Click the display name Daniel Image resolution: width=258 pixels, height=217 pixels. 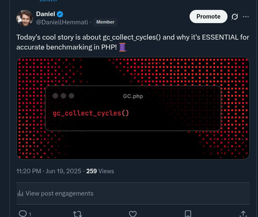[45, 14]
